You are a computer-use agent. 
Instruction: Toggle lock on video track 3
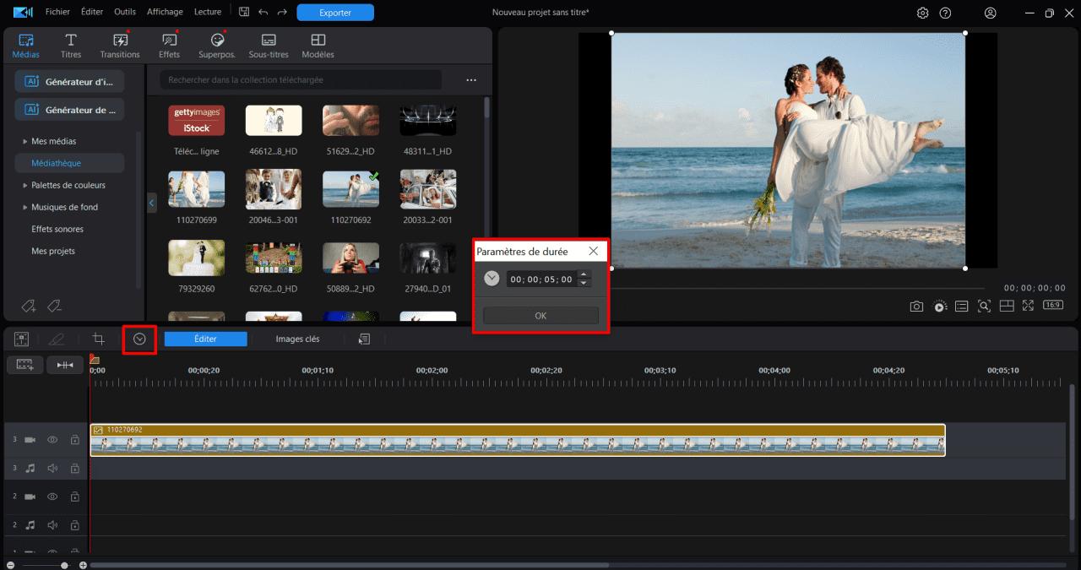74,440
